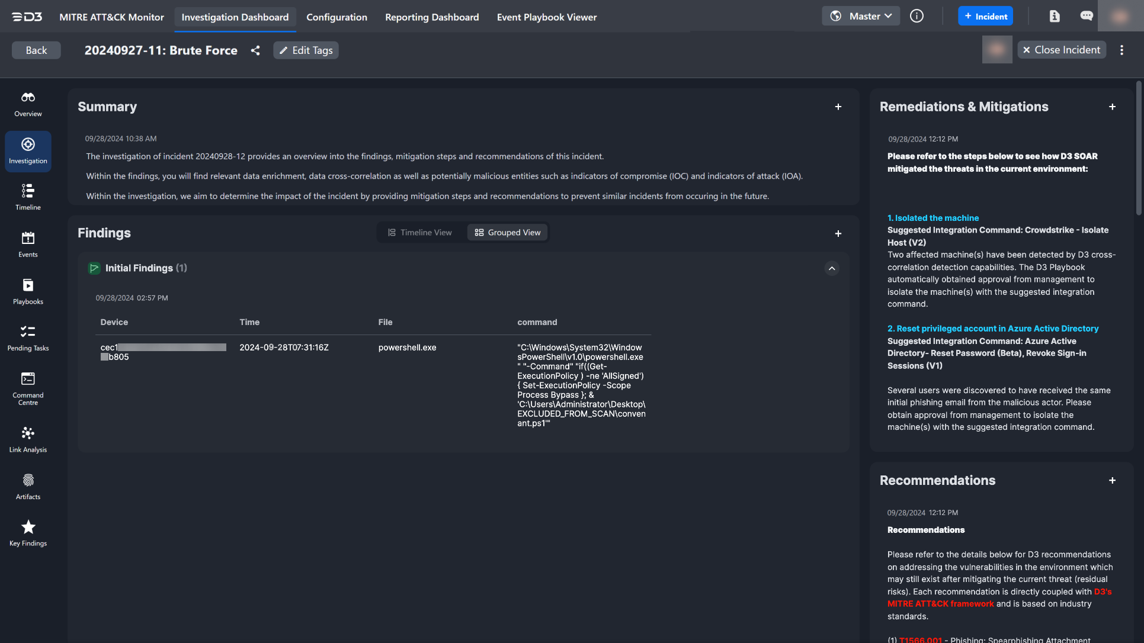Switch Findings to Timeline View
Viewport: 1144px width, 643px height.
point(420,233)
